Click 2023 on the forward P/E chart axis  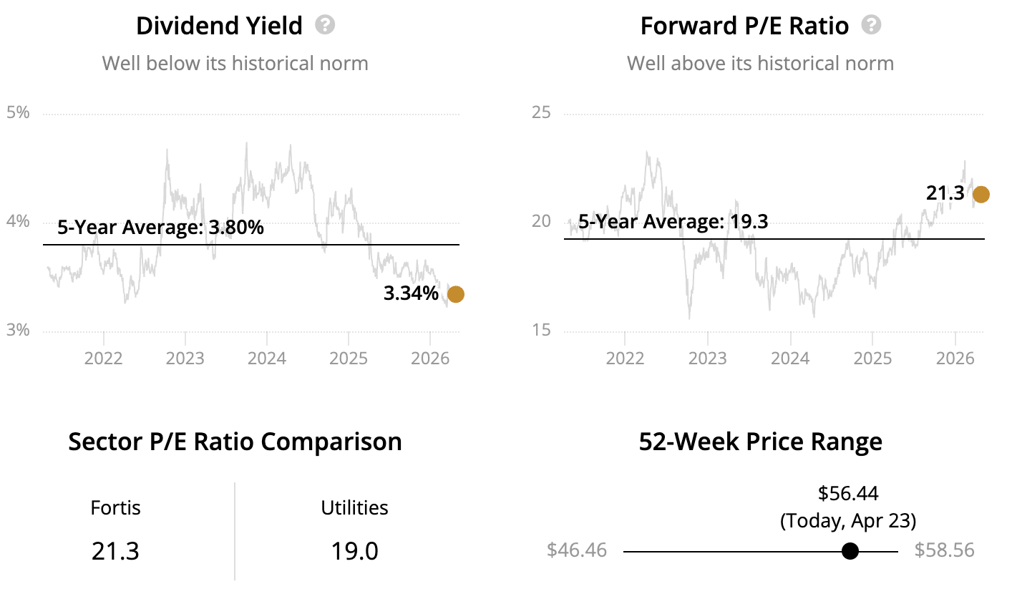point(708,357)
